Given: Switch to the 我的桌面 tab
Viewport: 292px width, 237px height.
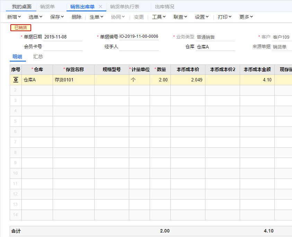Looking at the screenshot, I should pyautogui.click(x=21, y=7).
